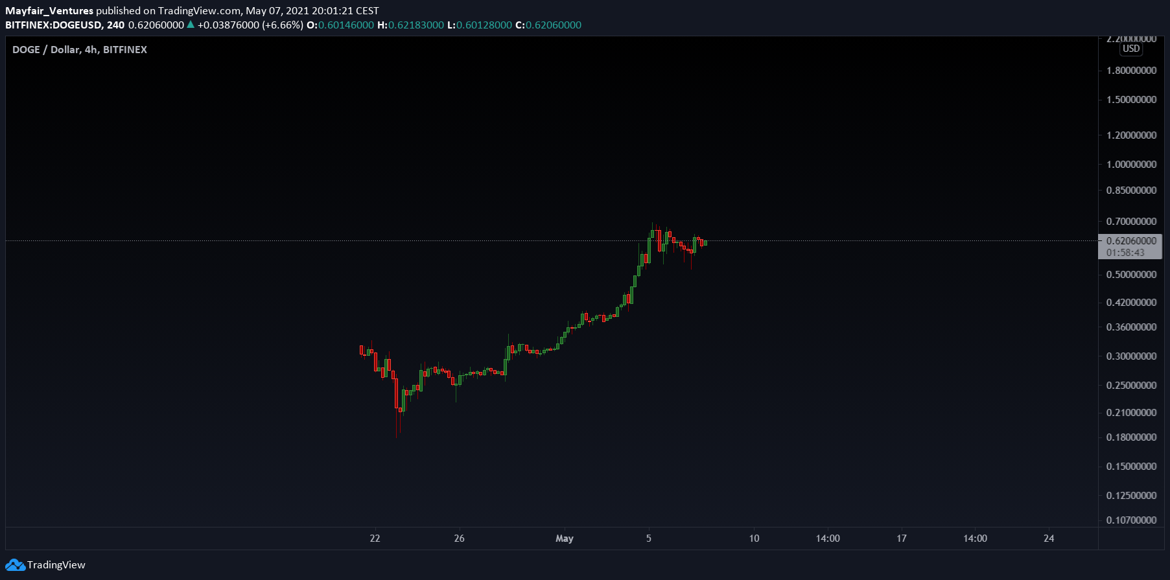This screenshot has height=580, width=1170.
Task: Click the 17 date label on the time axis
Action: (902, 539)
